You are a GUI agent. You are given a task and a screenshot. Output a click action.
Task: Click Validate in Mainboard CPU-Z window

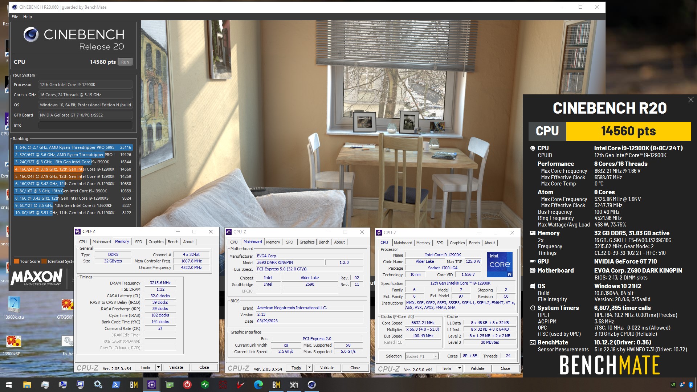click(327, 368)
